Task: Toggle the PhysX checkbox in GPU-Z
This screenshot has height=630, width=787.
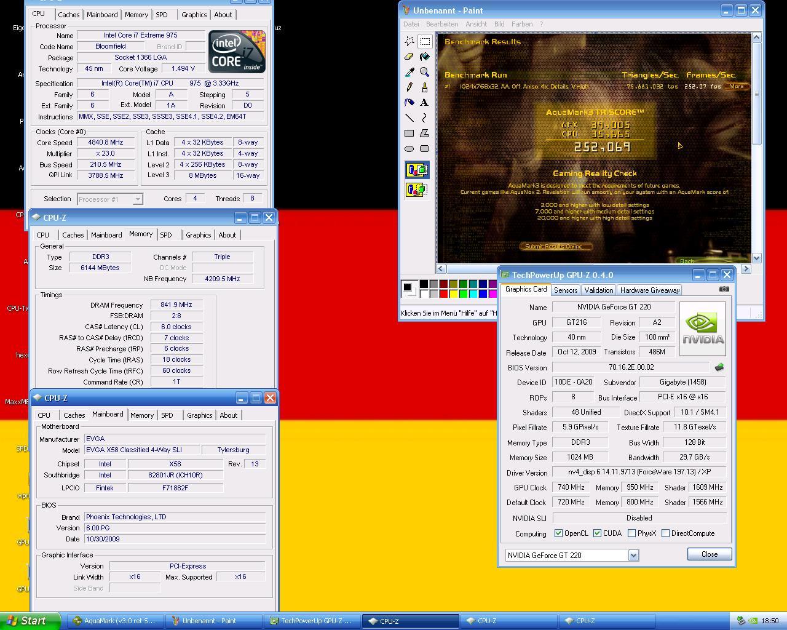Action: pos(631,533)
